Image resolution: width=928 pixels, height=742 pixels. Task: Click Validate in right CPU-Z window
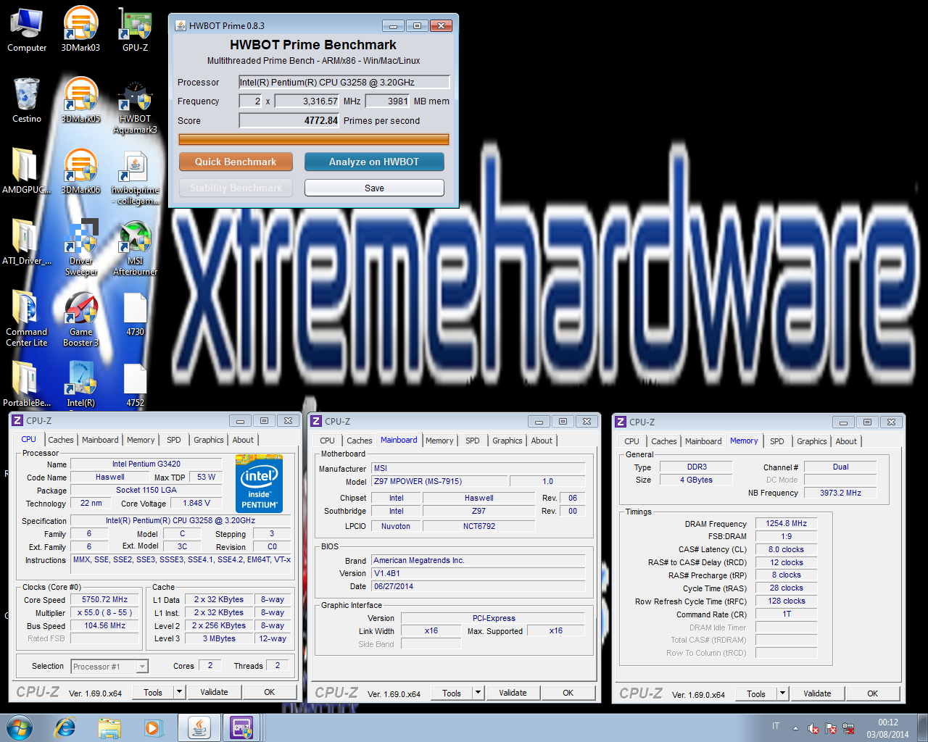[817, 693]
